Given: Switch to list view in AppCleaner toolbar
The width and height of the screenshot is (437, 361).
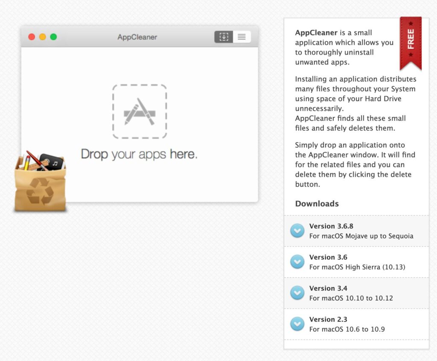Looking at the screenshot, I should pos(242,37).
